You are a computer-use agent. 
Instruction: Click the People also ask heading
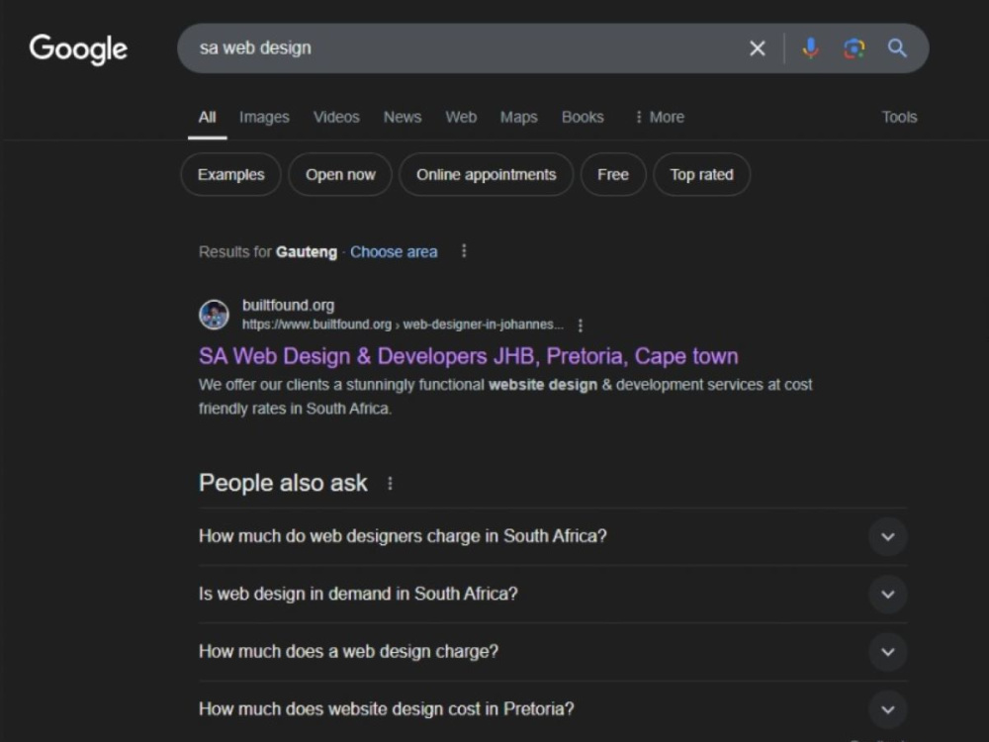[x=283, y=484]
